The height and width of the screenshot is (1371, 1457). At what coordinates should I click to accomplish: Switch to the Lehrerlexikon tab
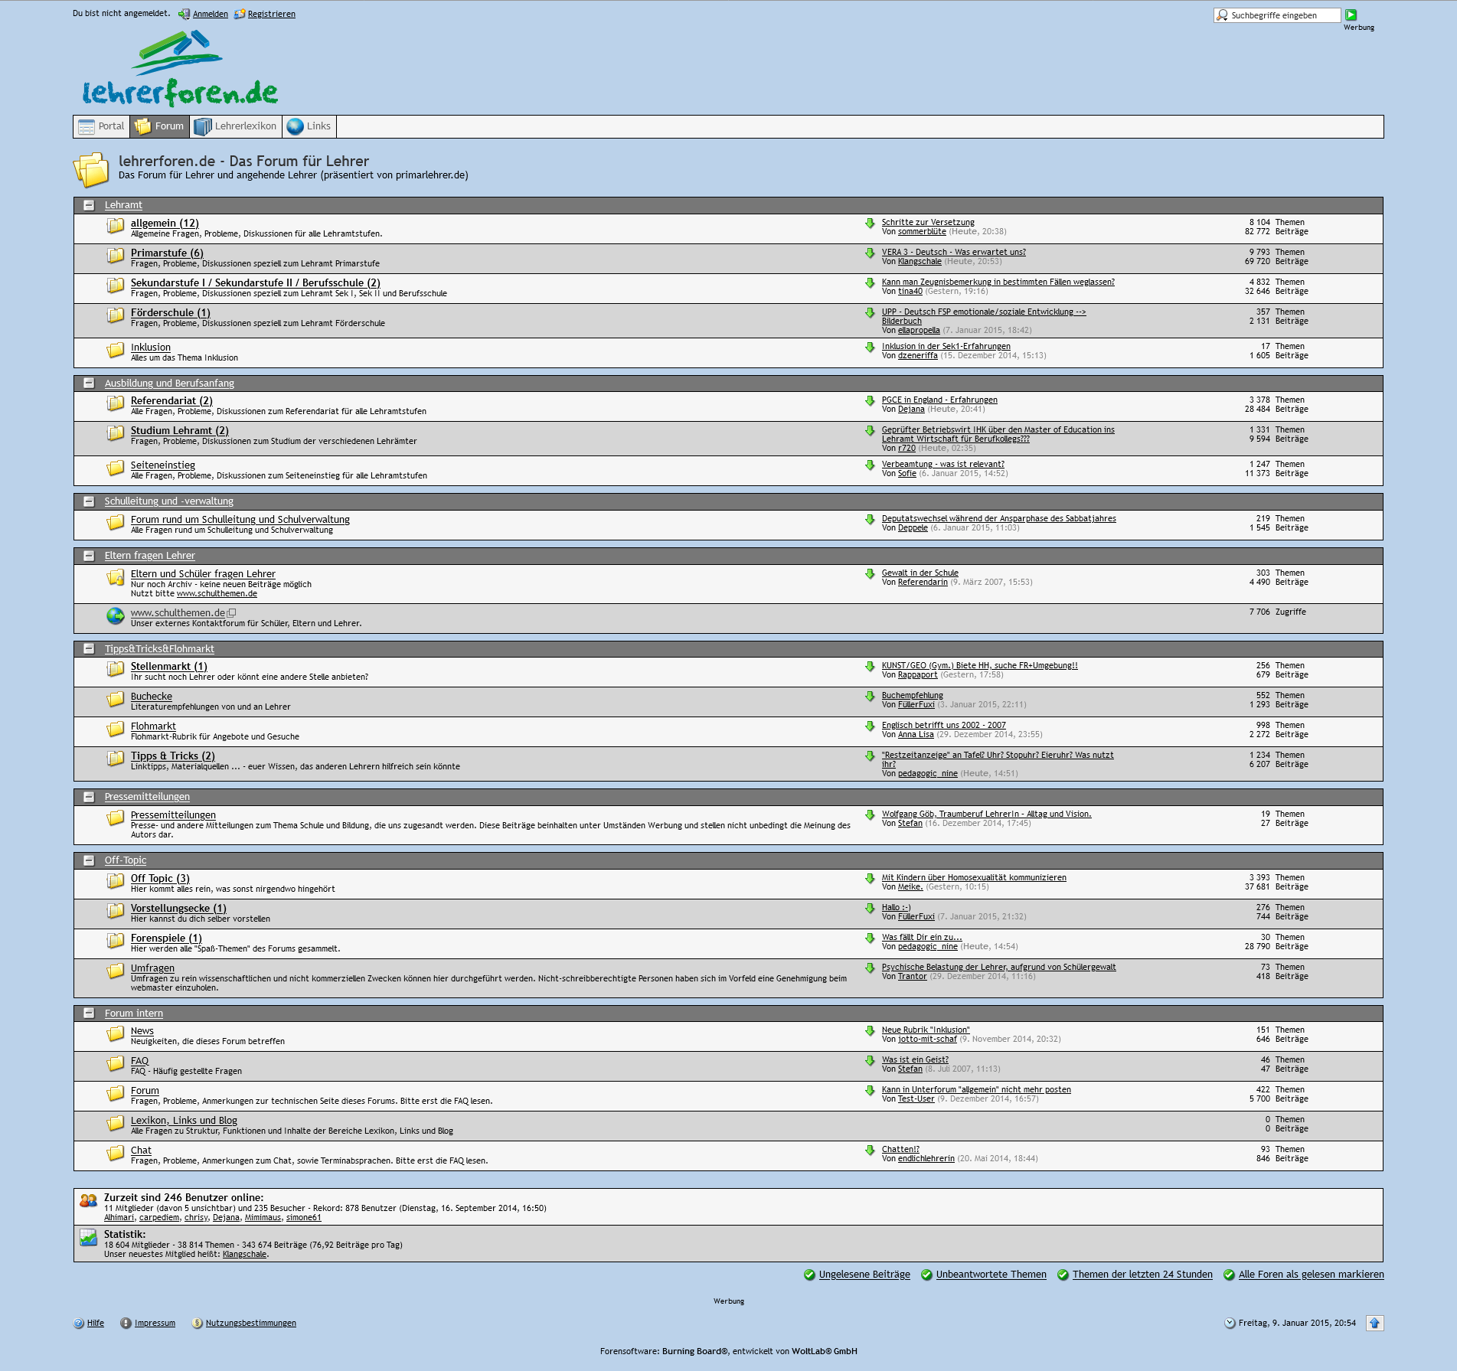click(236, 126)
